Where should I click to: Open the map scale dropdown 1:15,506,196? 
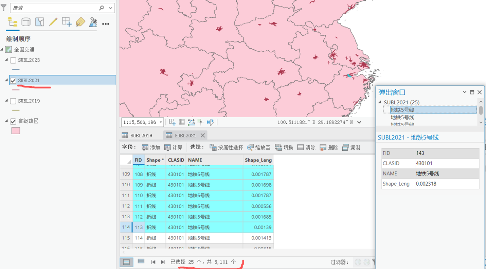point(161,122)
